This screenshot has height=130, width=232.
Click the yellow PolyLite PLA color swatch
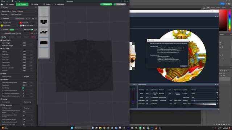pos(1,26)
